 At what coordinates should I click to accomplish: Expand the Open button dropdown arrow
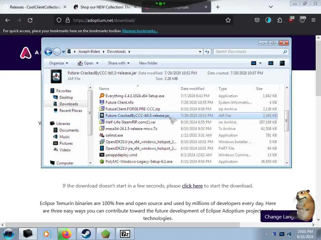(97, 63)
